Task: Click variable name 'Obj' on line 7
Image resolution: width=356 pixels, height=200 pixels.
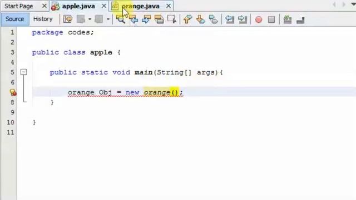Action: 105,92
